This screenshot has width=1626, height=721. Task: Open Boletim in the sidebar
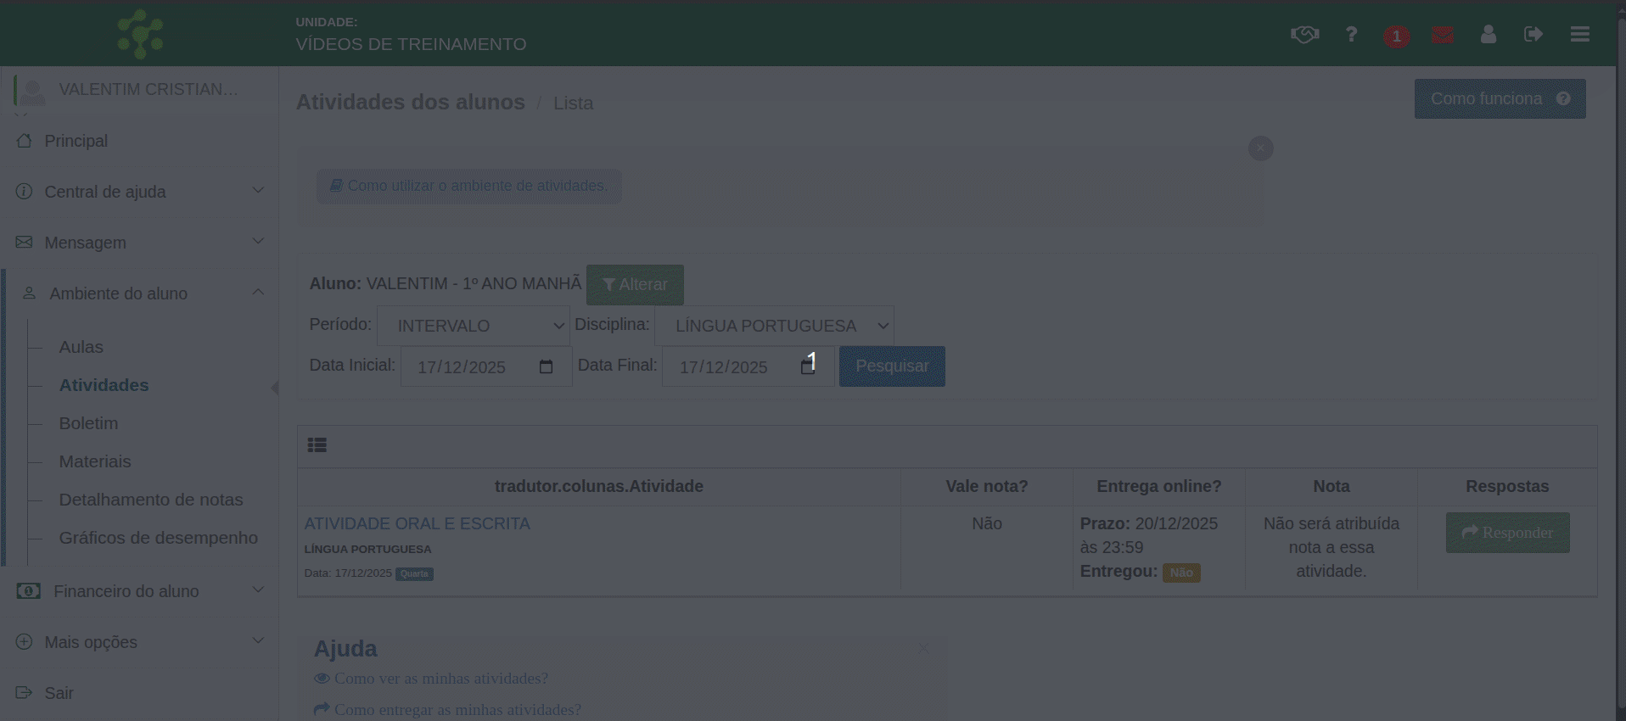click(88, 423)
